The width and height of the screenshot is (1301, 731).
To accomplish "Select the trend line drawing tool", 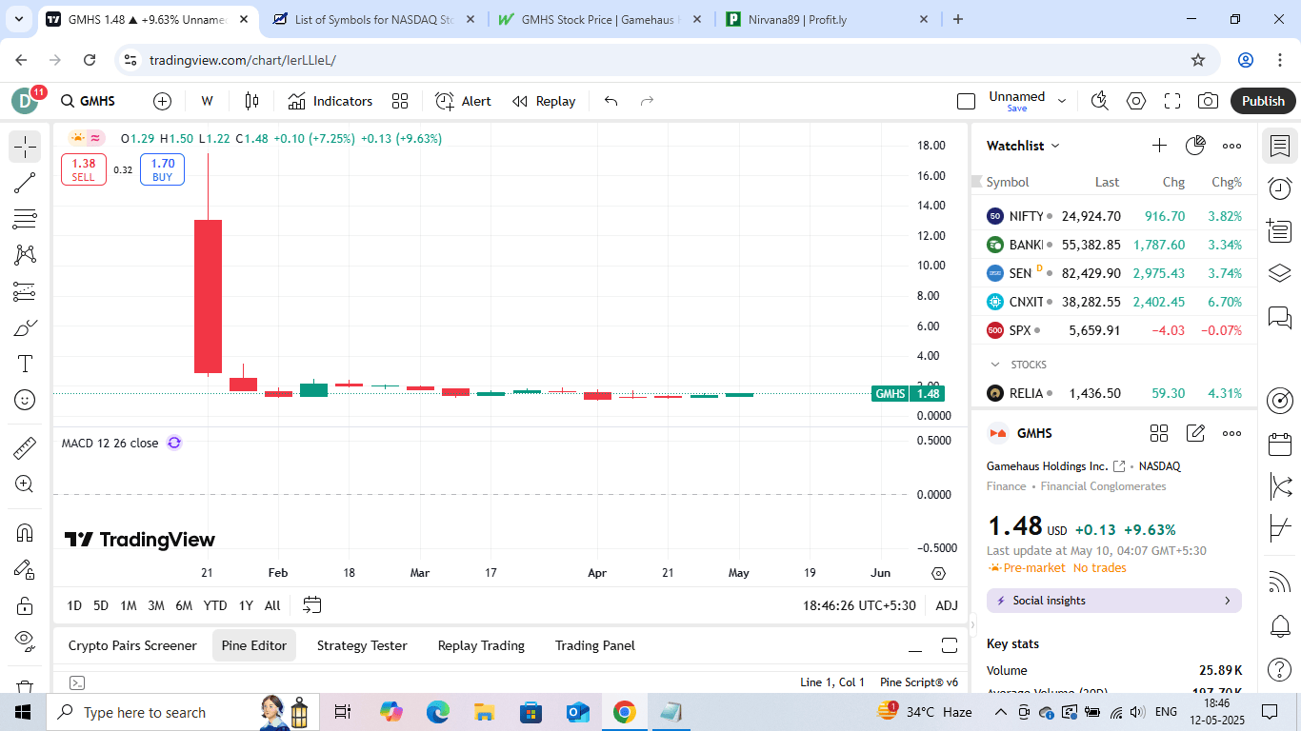I will click(25, 184).
